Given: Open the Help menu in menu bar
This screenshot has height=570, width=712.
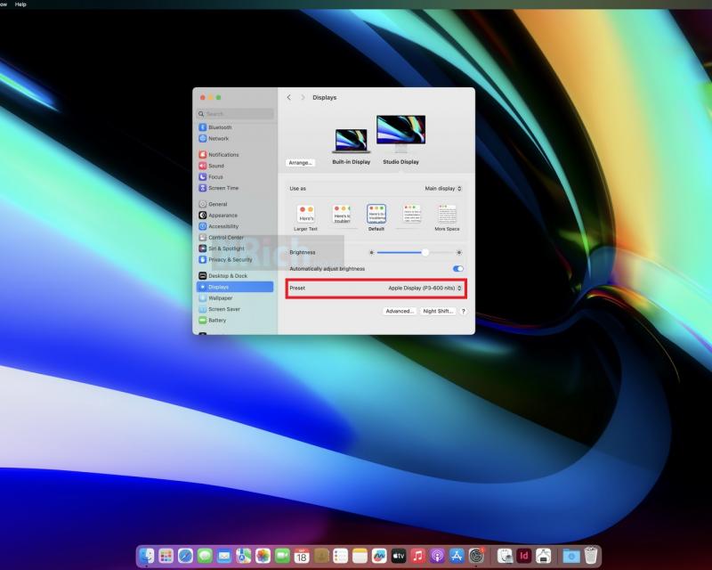Looking at the screenshot, I should click(20, 4).
